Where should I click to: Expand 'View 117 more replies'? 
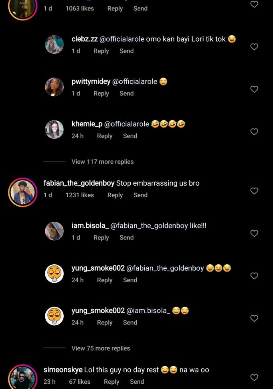[x=102, y=162]
